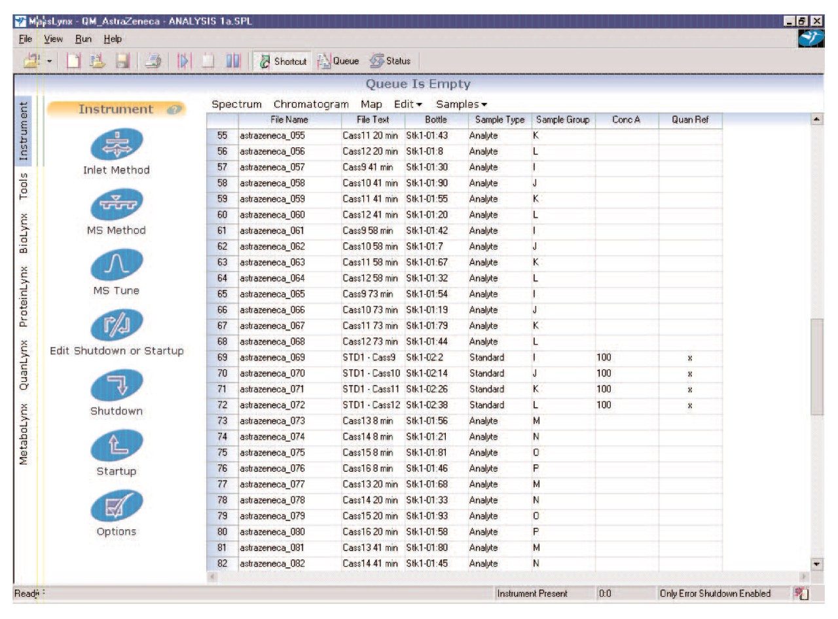The image size is (838, 619).
Task: Click the 'Cass12 73 min' file text cell
Action: pos(373,341)
